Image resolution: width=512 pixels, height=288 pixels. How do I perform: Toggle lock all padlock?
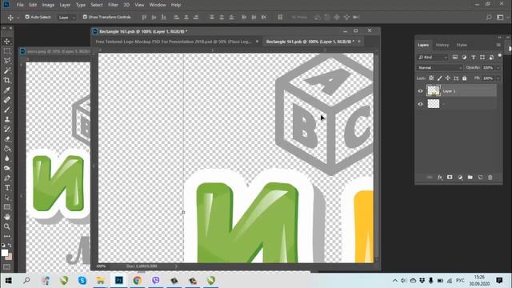tap(464, 78)
